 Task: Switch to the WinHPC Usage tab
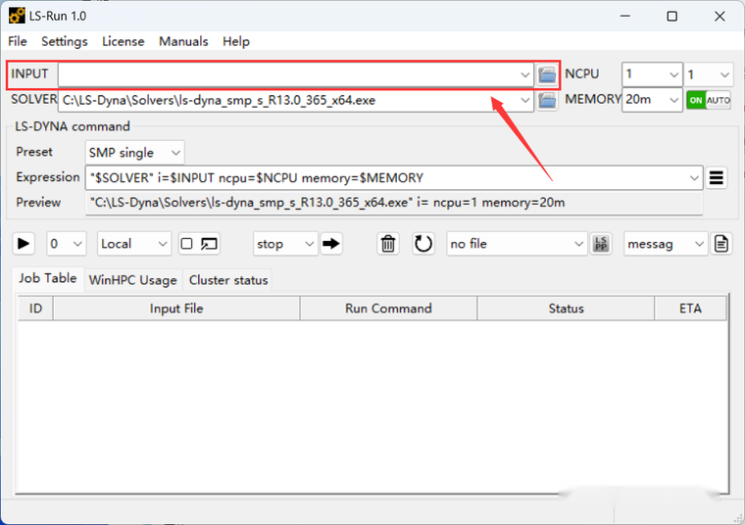[133, 280]
